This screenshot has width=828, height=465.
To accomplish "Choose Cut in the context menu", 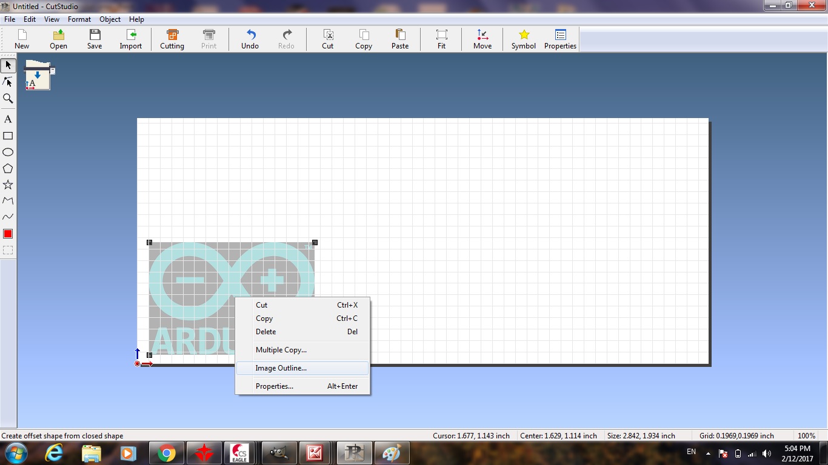I will pos(302,305).
